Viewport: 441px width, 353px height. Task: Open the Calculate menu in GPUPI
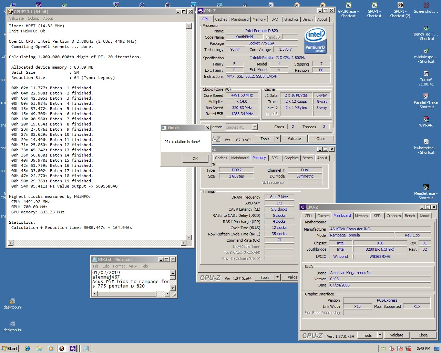point(16,18)
